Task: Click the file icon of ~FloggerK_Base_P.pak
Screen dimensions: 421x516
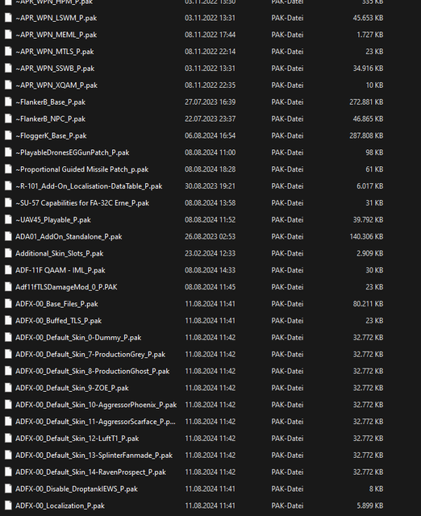Action: coord(8,135)
